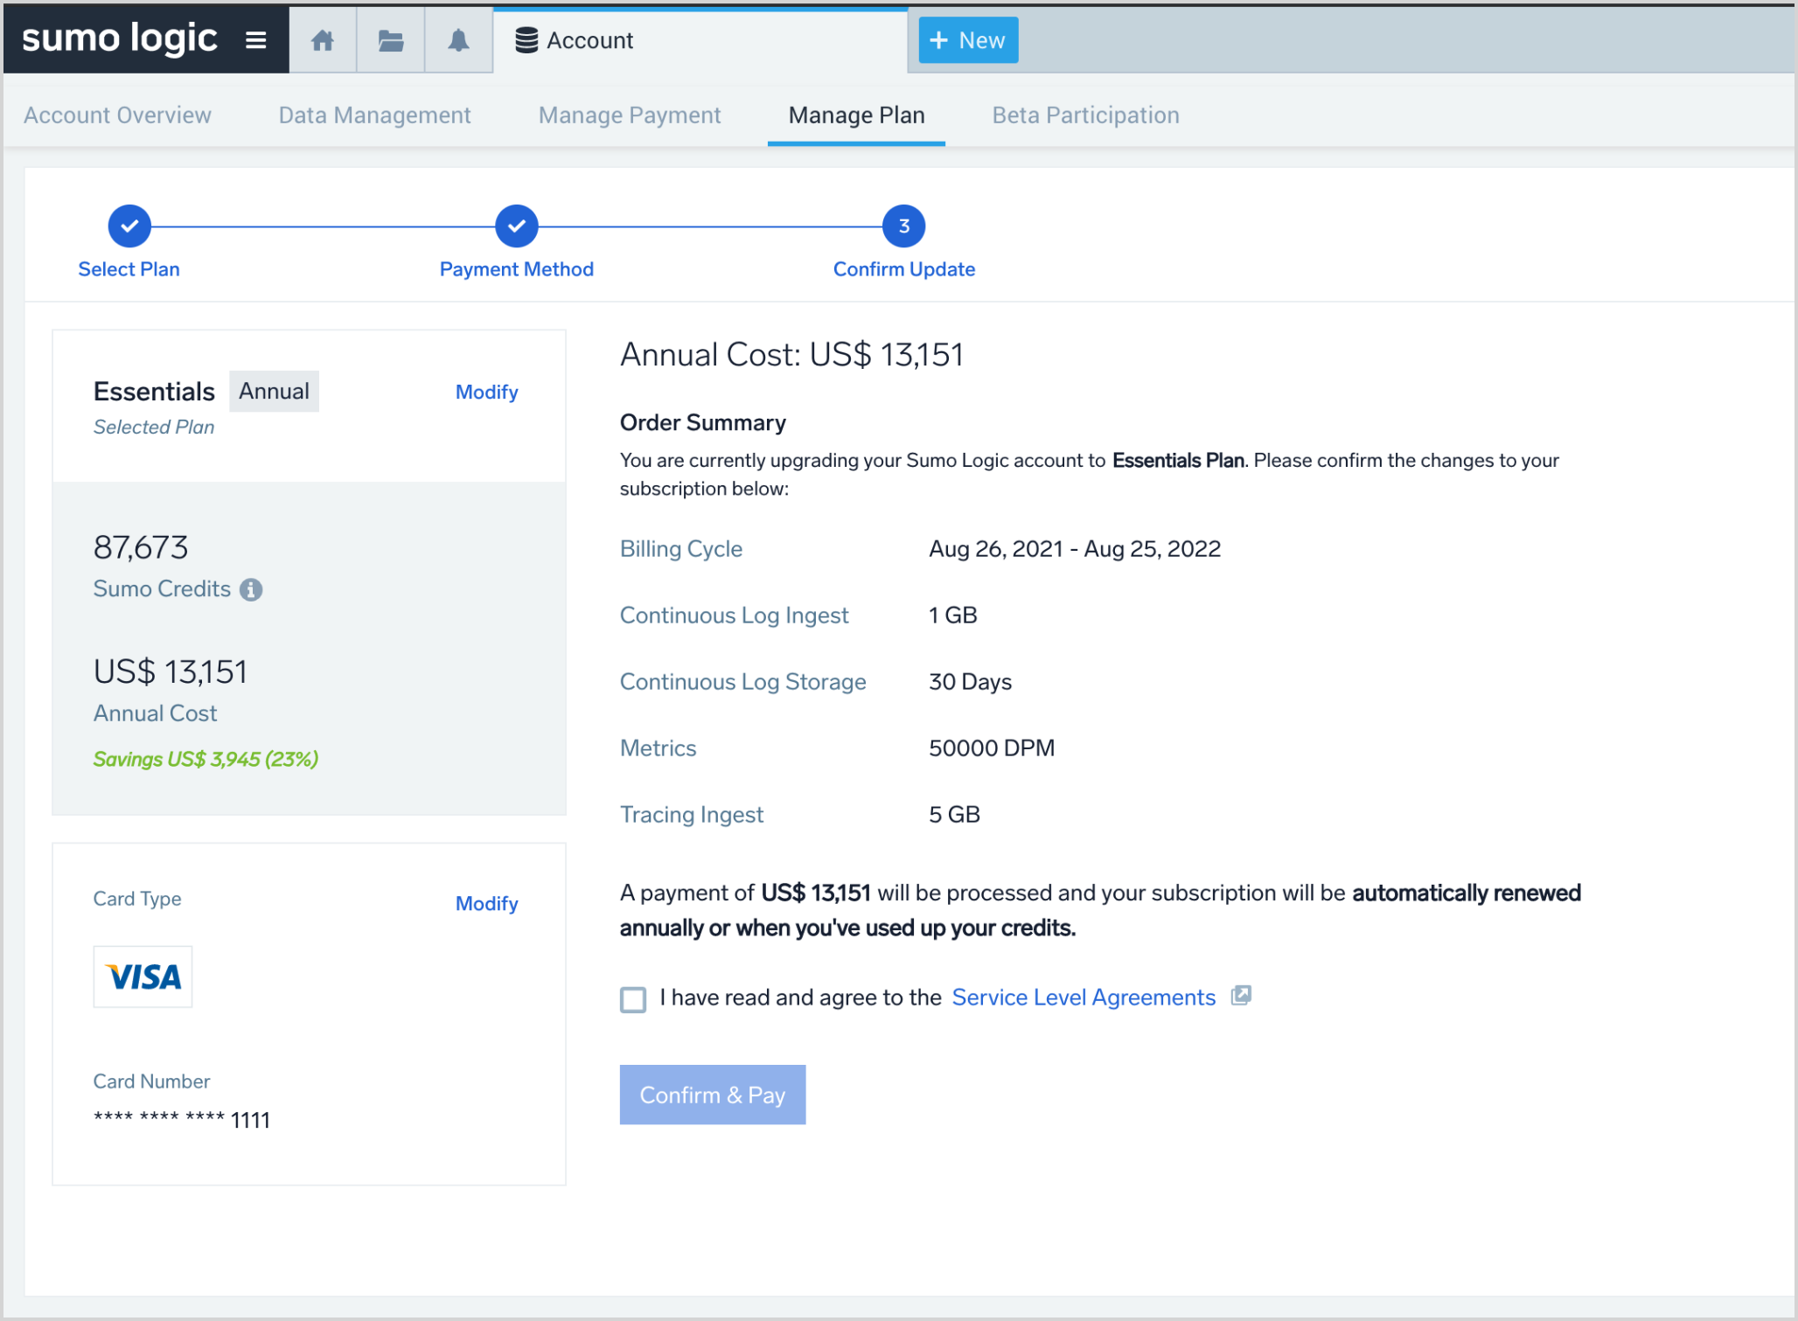The height and width of the screenshot is (1321, 1798).
Task: Click the masked card number ending 1111
Action: (x=182, y=1120)
